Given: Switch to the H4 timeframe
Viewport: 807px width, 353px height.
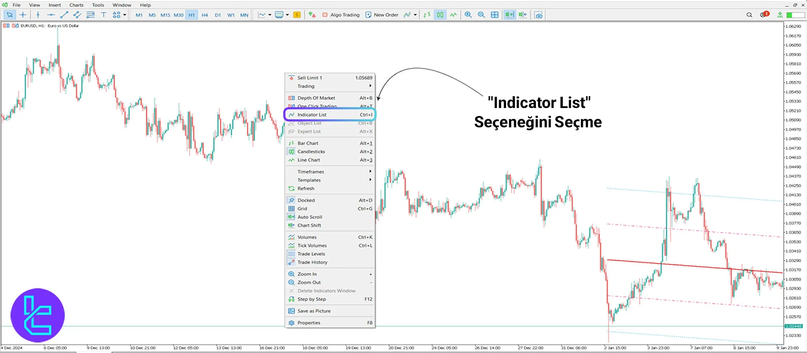Looking at the screenshot, I should [205, 15].
